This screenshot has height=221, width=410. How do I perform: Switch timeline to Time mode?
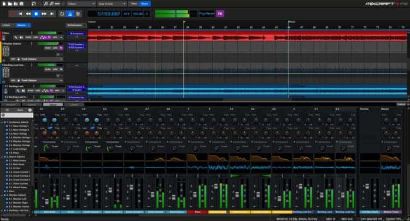(134, 4)
